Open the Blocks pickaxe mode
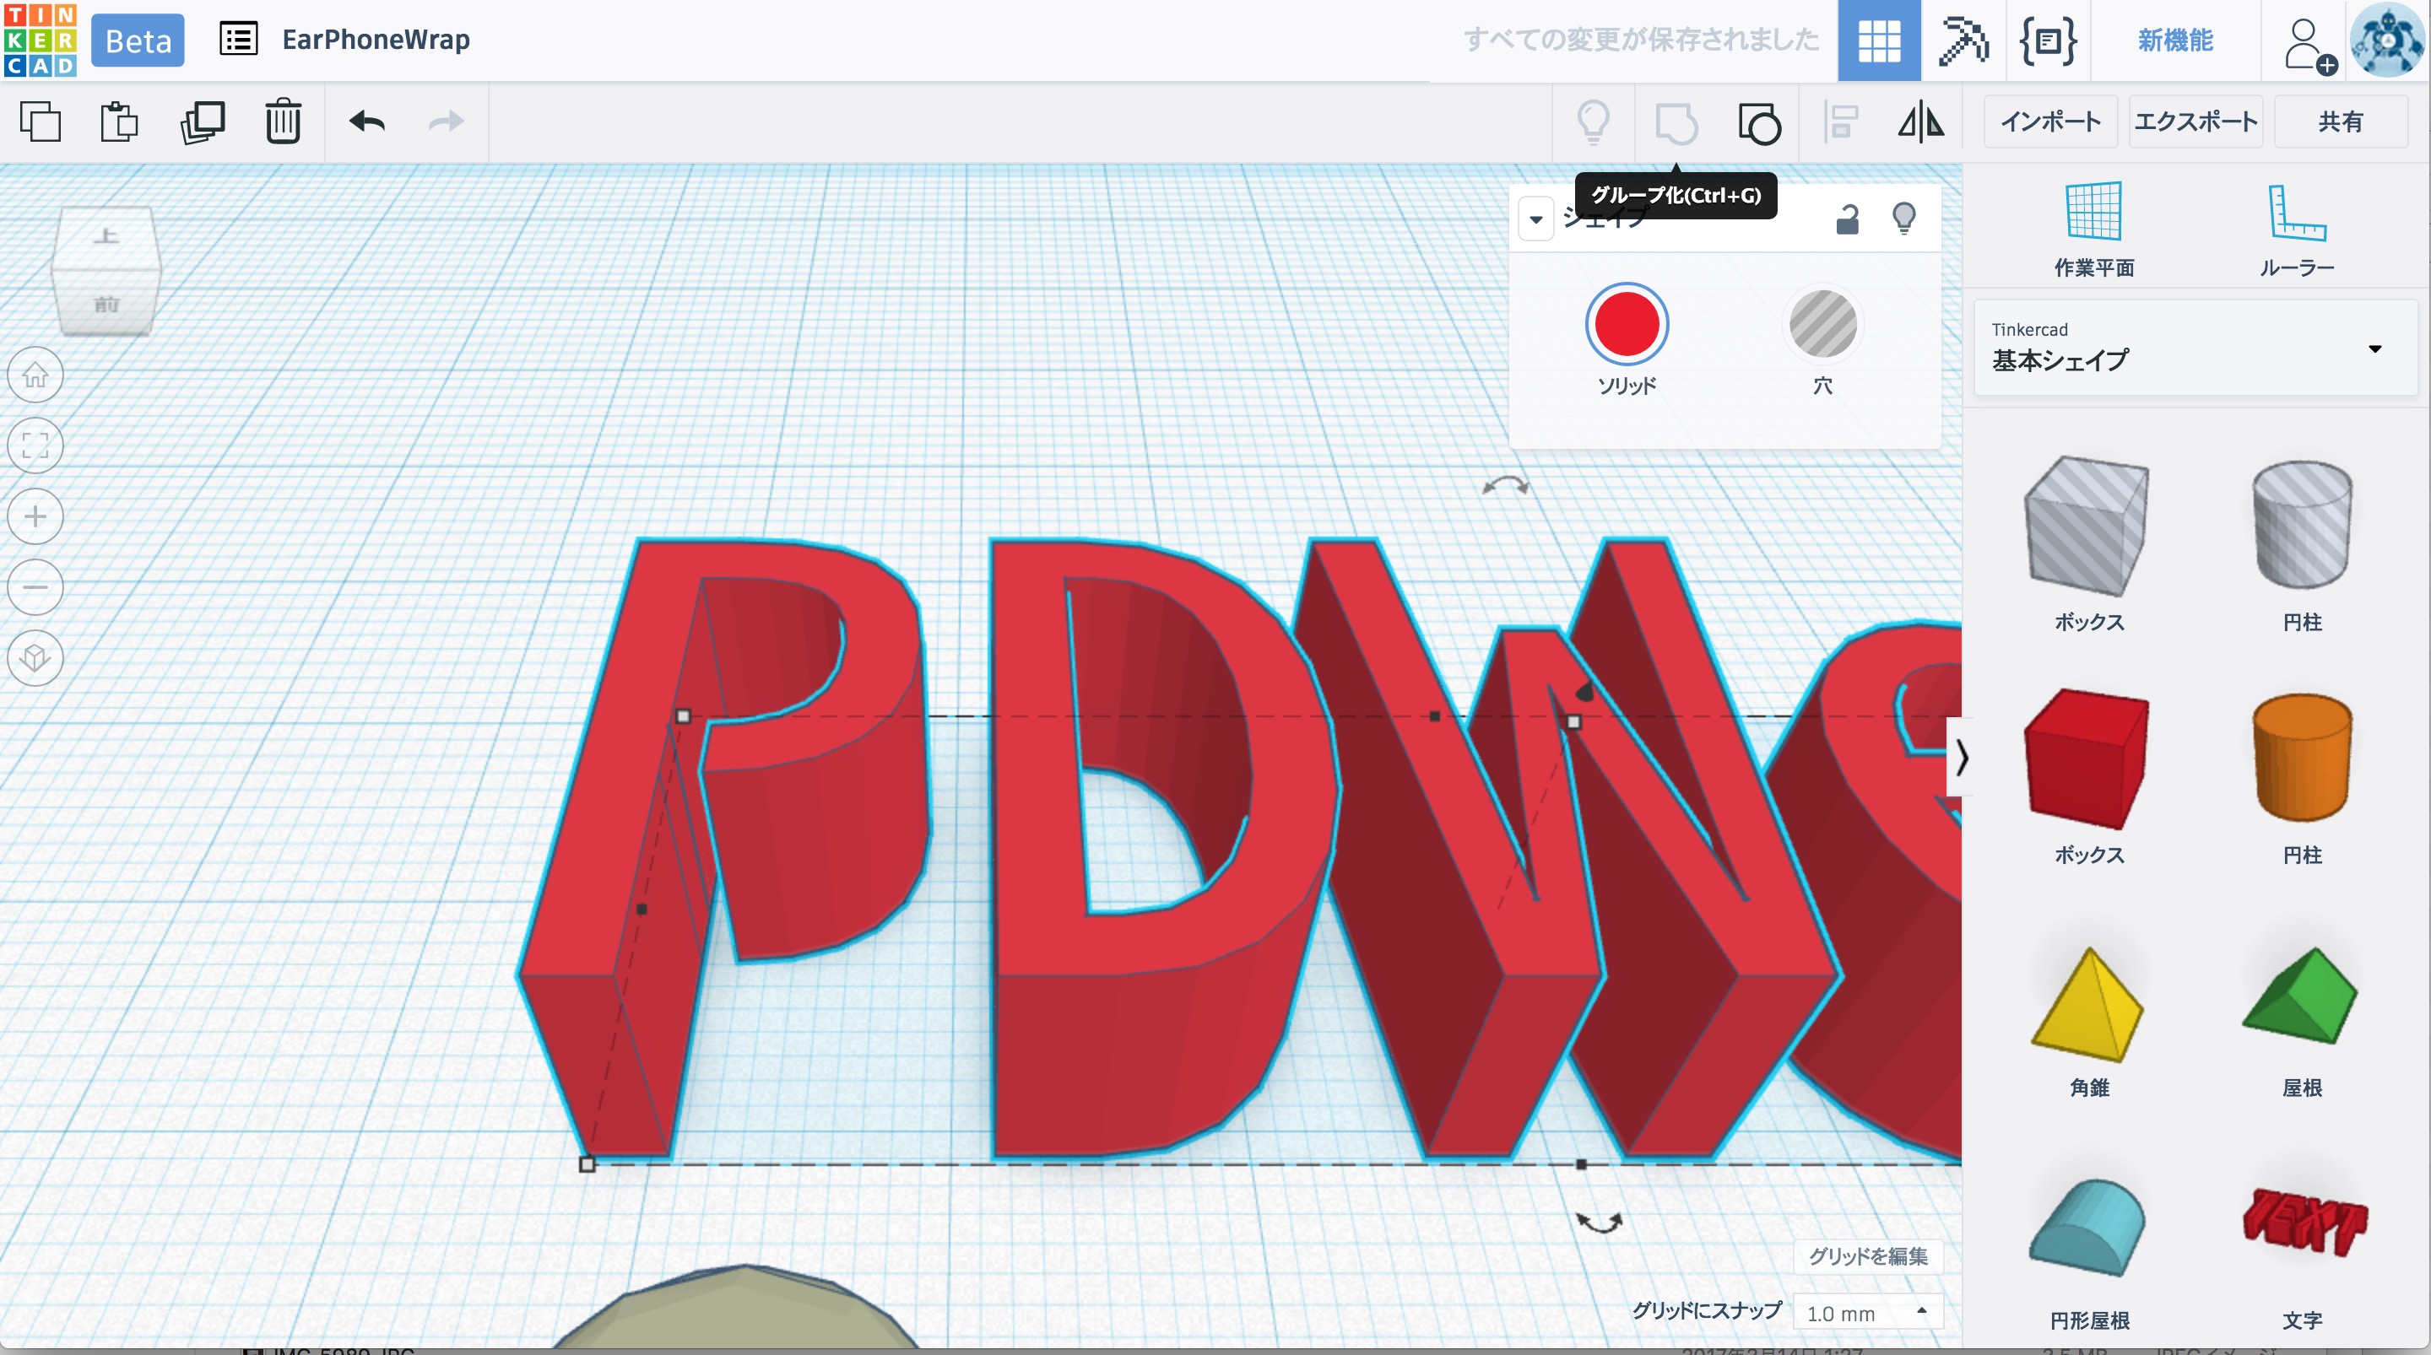 click(1962, 40)
